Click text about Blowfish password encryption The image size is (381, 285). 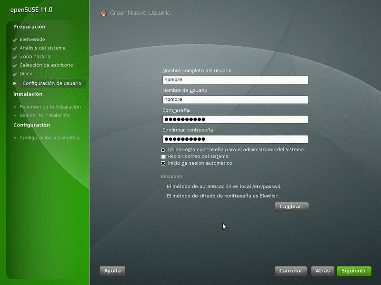tap(223, 196)
